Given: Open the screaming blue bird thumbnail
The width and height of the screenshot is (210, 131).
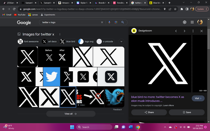Looking at the screenshot, I should [114, 97].
